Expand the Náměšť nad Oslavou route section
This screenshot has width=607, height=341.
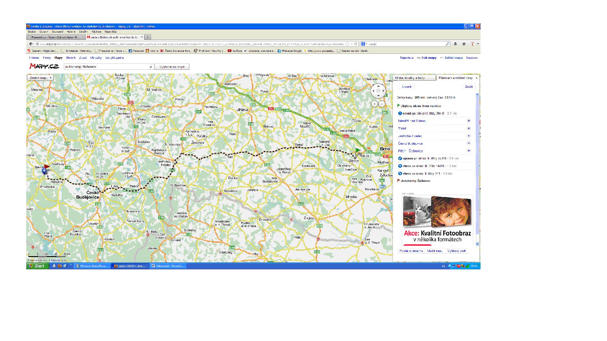tap(469, 121)
